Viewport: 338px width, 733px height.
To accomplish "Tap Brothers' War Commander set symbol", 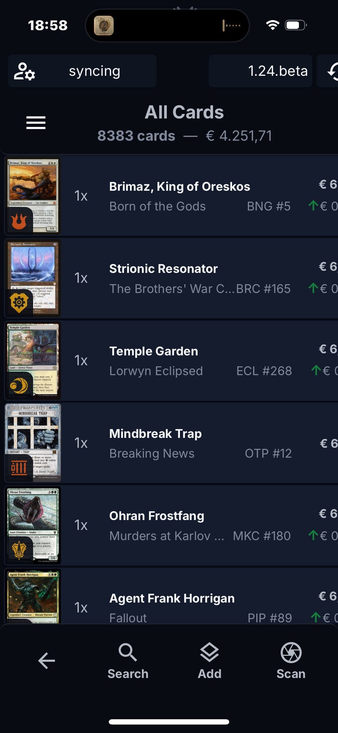I will point(19,303).
